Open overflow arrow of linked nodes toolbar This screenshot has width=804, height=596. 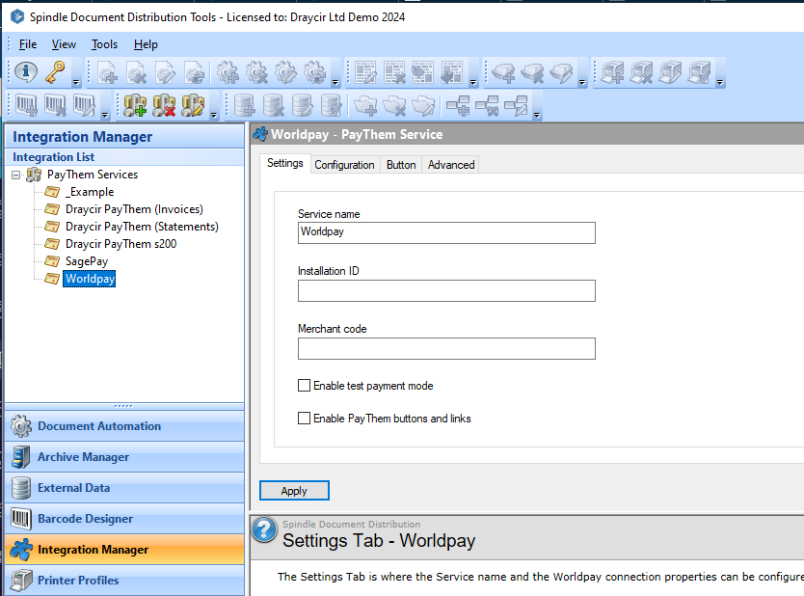537,115
